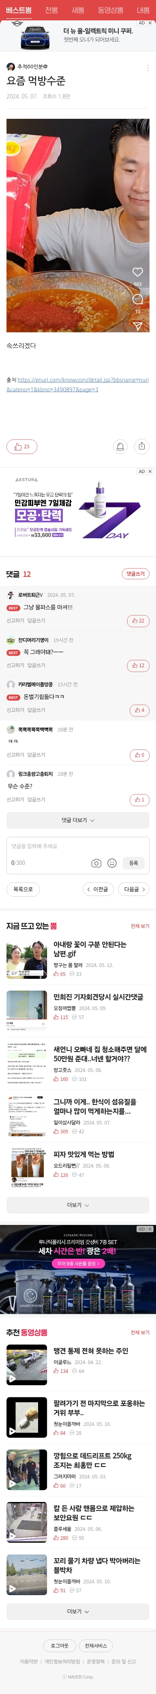Image resolution: width=156 pixels, height=1694 pixels.
Task: Open the three-dot post options menu
Action: pos(147,68)
